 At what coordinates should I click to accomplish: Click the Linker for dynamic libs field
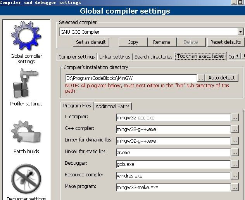coord(173,141)
